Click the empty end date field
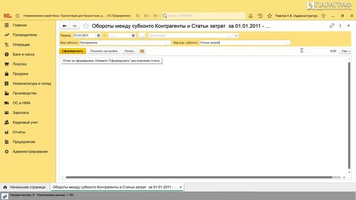Screen dimensions: 356x200 click(x=120, y=36)
